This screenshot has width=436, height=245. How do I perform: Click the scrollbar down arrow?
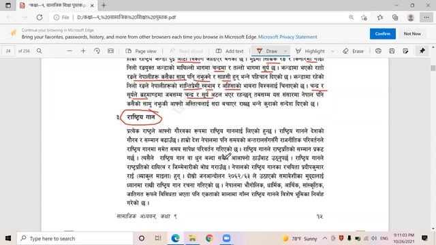433,229
